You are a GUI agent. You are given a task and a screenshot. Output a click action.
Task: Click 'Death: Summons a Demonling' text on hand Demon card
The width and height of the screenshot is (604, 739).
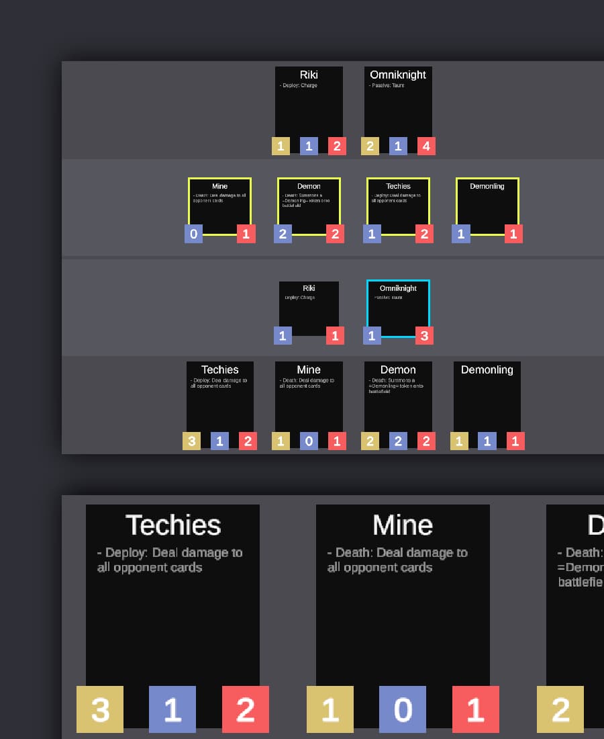396,386
